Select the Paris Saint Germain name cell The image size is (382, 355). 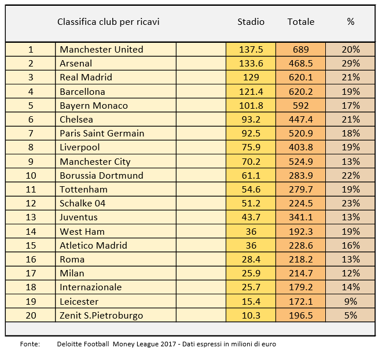[x=102, y=134]
